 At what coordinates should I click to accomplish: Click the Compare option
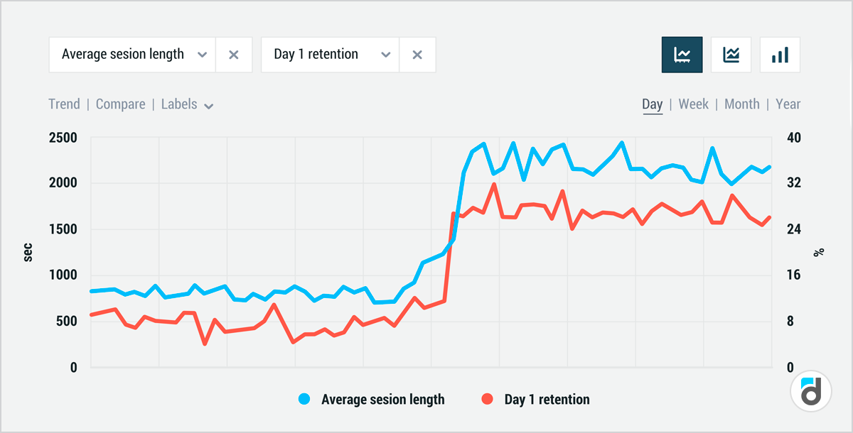[120, 104]
